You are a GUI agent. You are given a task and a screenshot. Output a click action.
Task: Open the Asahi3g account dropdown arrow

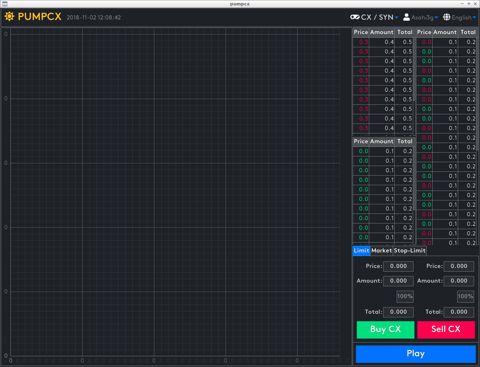[436, 18]
